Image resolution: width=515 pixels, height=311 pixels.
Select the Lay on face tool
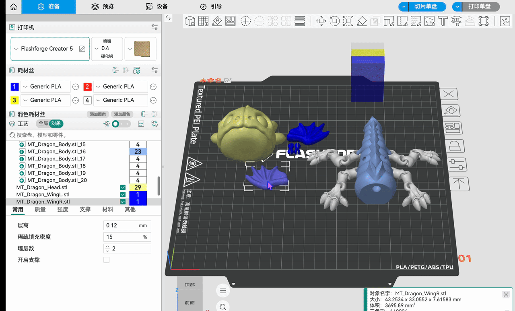pyautogui.click(x=362, y=21)
